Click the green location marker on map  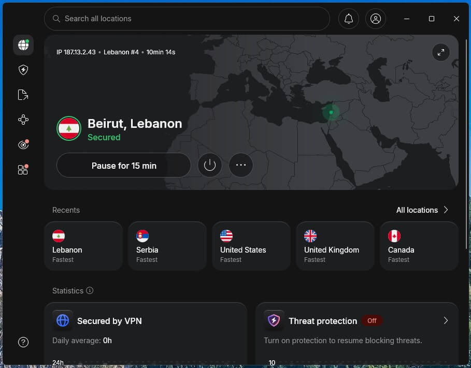tap(331, 112)
